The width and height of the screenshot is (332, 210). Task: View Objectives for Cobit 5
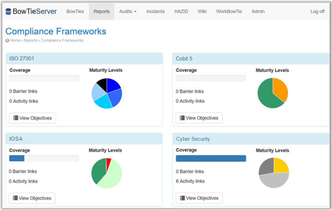pos(199,118)
